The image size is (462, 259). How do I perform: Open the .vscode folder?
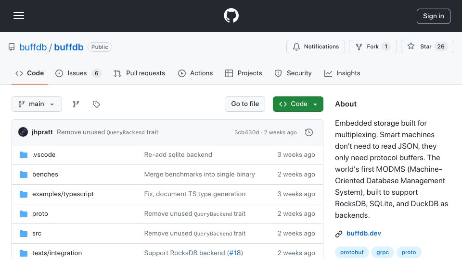(x=44, y=155)
